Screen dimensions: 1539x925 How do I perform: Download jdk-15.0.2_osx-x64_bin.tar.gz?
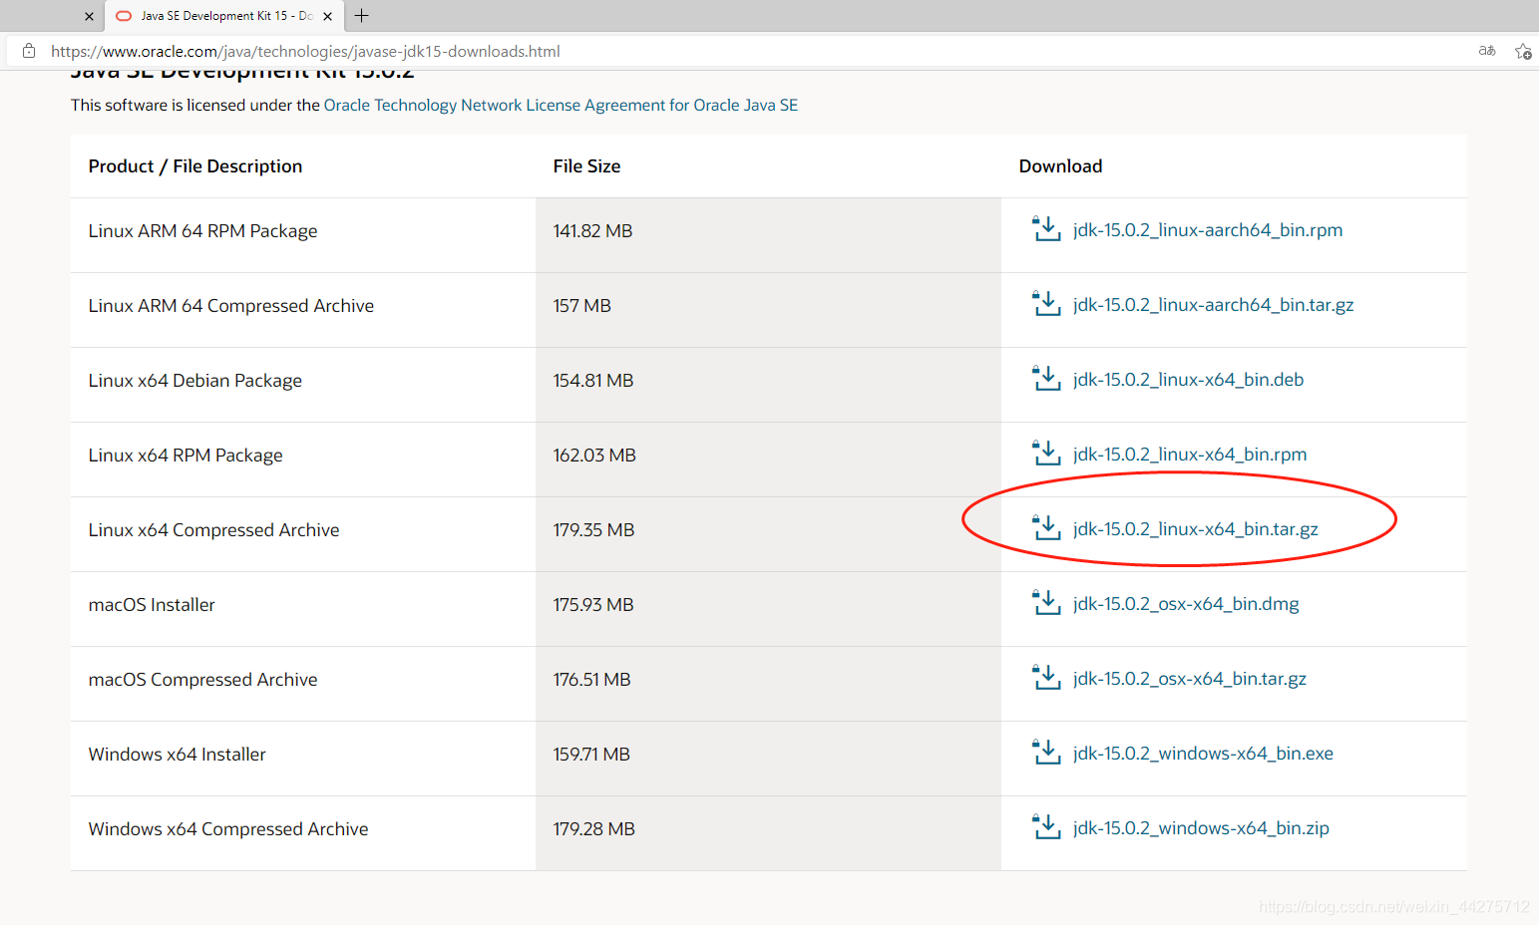coord(1190,679)
